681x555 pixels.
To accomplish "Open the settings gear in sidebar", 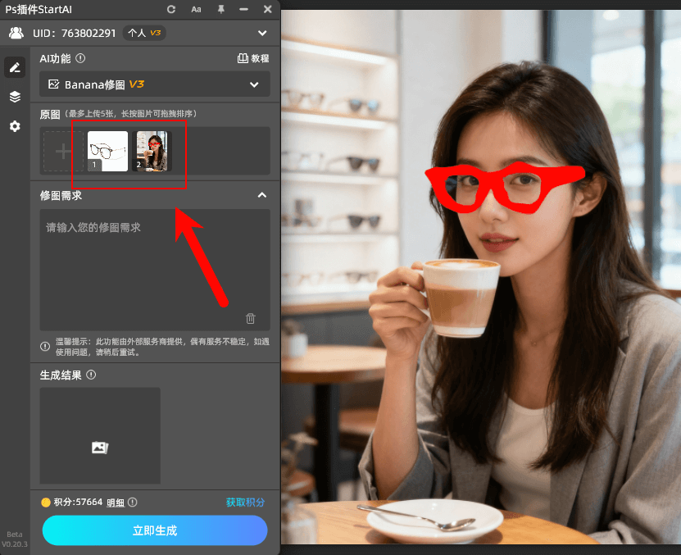I will [15, 126].
